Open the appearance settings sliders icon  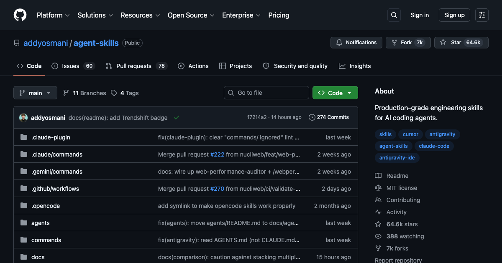point(482,15)
